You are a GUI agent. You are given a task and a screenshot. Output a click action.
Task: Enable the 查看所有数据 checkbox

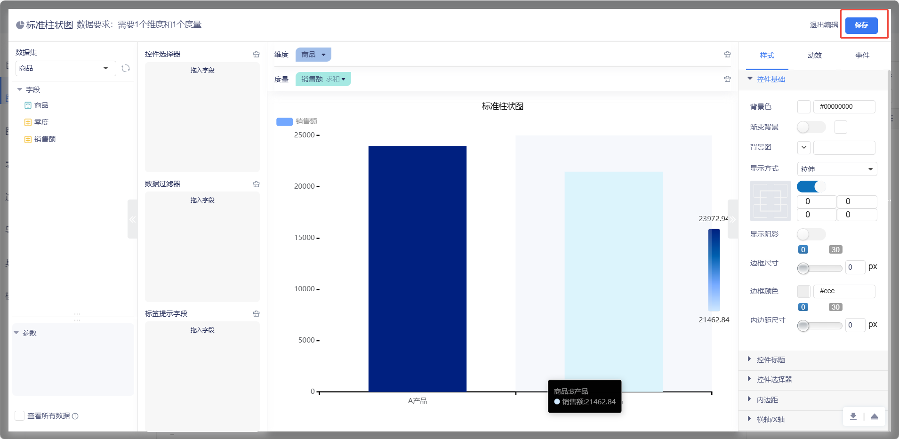[20, 416]
